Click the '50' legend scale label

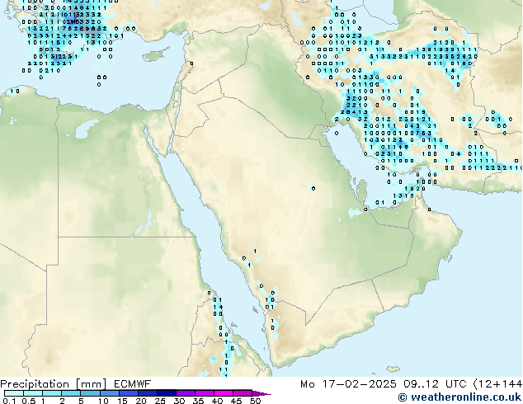click(x=255, y=401)
